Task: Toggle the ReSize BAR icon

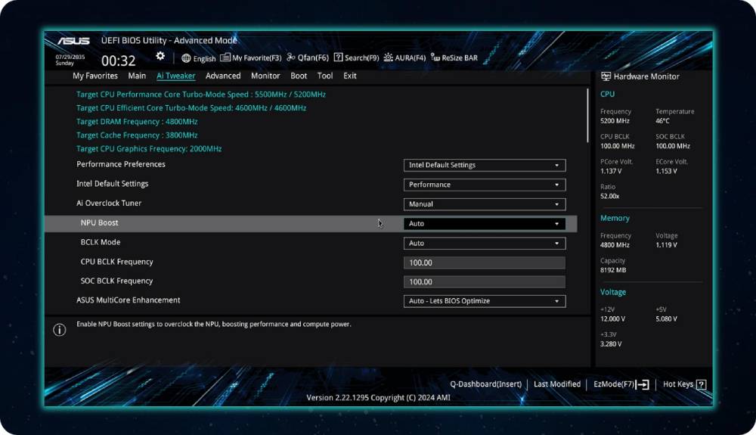Action: pos(435,57)
